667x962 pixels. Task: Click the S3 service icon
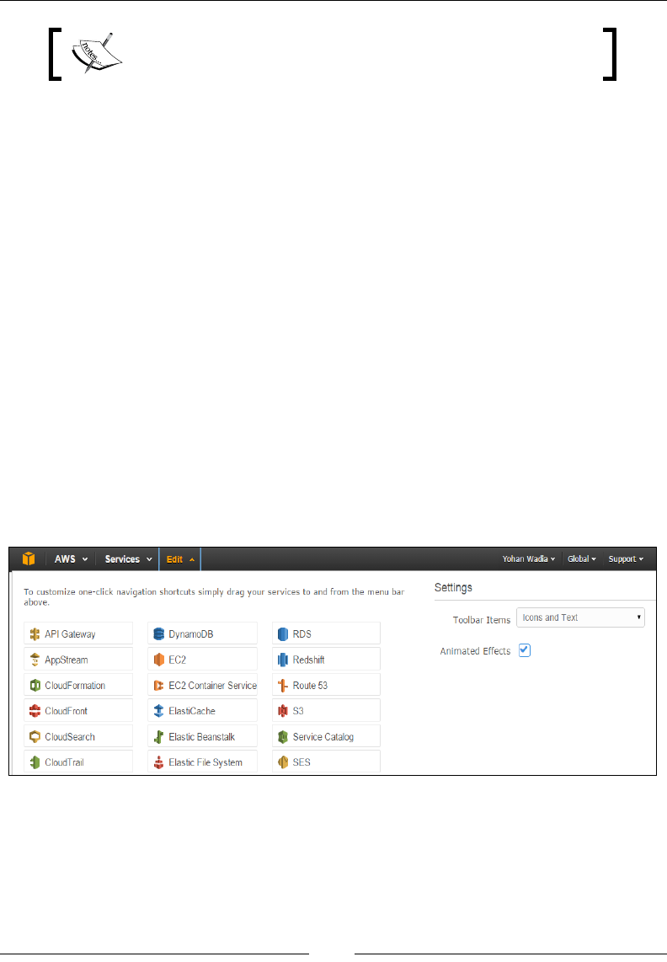click(x=283, y=711)
